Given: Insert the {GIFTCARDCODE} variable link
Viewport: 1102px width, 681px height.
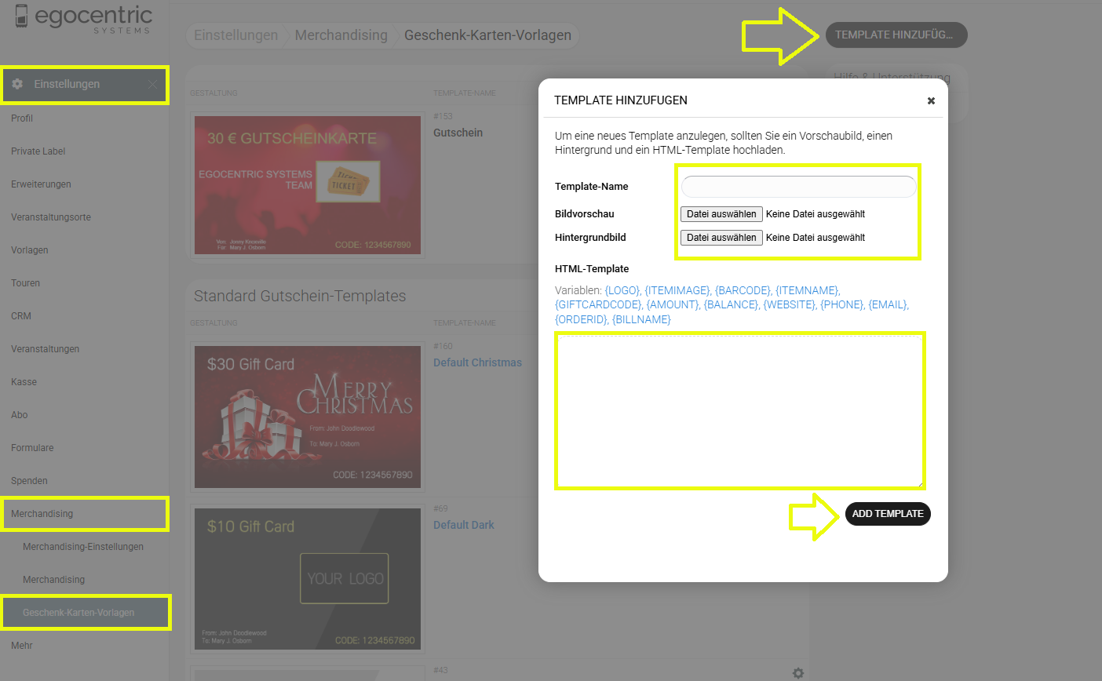Looking at the screenshot, I should pyautogui.click(x=598, y=304).
